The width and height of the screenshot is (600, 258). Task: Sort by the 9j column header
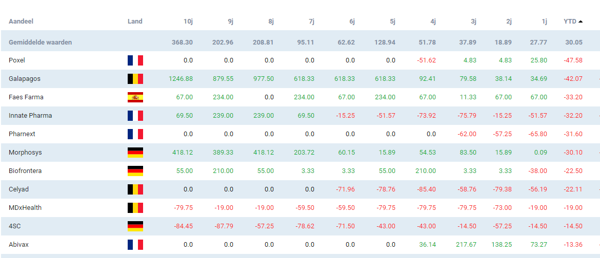pos(230,21)
